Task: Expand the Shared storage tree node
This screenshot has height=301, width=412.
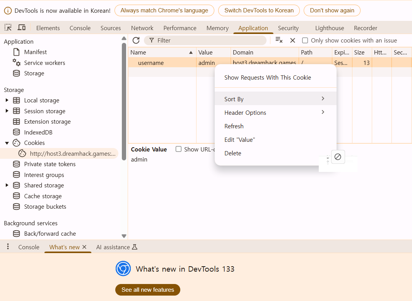Action: tap(7, 185)
